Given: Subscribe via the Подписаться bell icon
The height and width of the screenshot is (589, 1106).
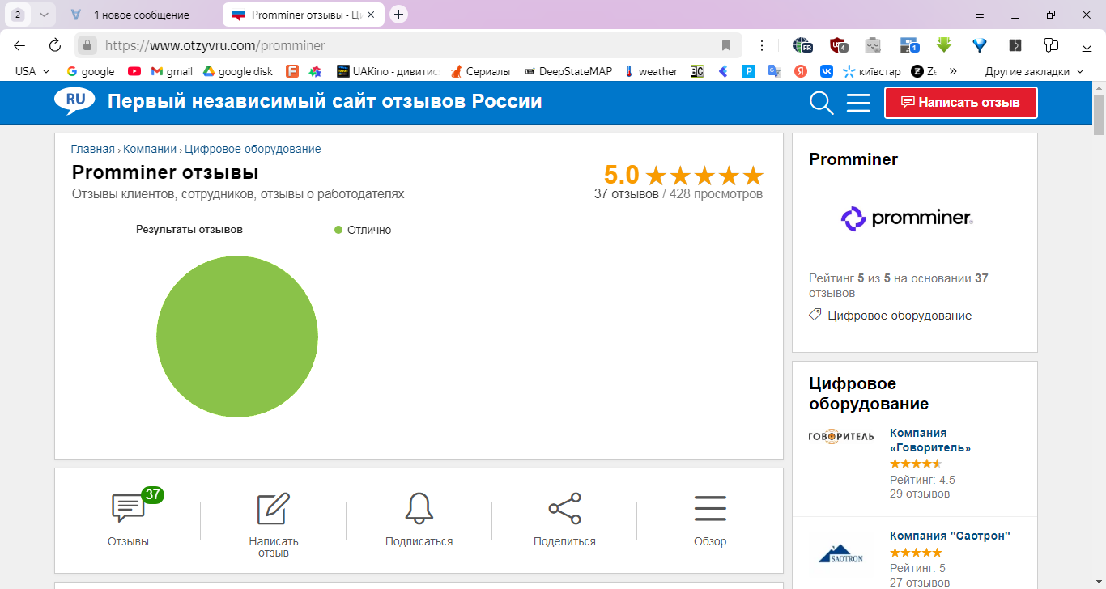Looking at the screenshot, I should pyautogui.click(x=419, y=508).
